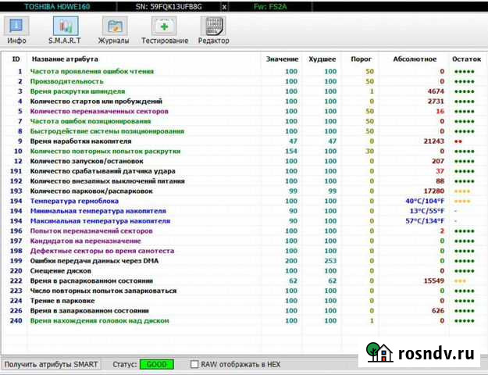Select the S.M.A.R.T toolbar button
Screen dimensions: 488x375
pyautogui.click(x=66, y=31)
